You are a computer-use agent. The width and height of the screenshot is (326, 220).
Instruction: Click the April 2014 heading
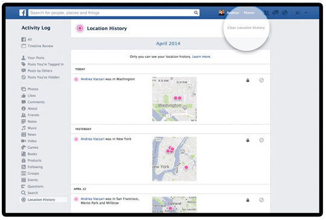coord(168,43)
